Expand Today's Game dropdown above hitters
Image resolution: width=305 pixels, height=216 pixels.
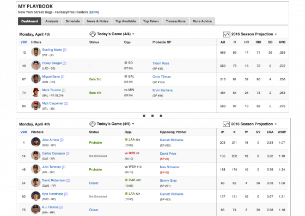(x=115, y=34)
